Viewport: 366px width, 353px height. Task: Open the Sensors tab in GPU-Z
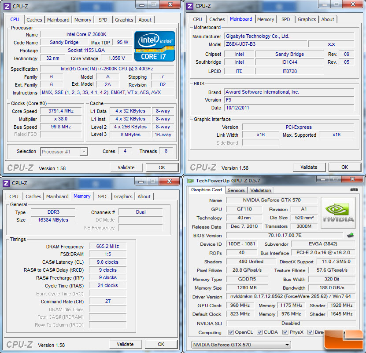[236, 190]
